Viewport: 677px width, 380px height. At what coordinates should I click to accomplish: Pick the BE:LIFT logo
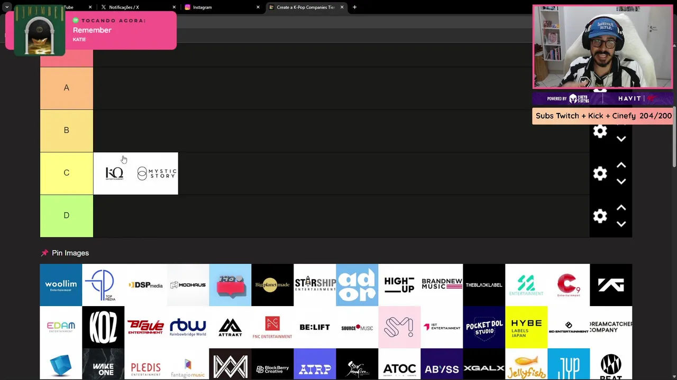[x=315, y=327]
